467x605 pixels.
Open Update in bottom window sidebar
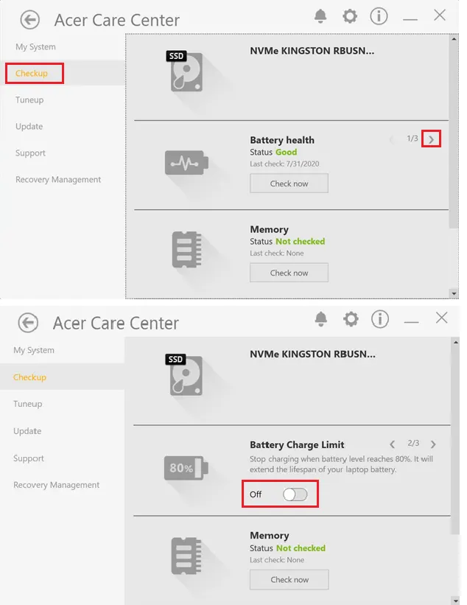[x=27, y=430]
